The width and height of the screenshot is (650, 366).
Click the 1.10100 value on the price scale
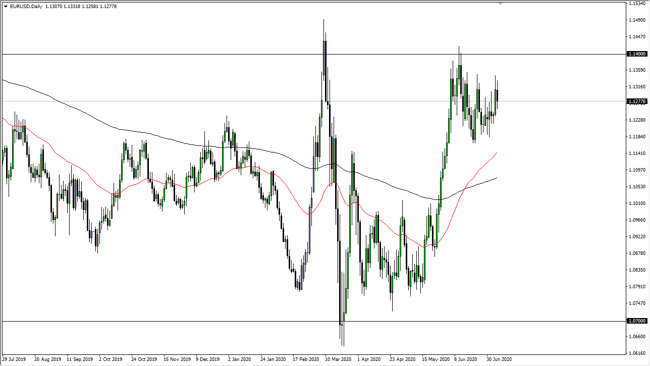point(637,203)
